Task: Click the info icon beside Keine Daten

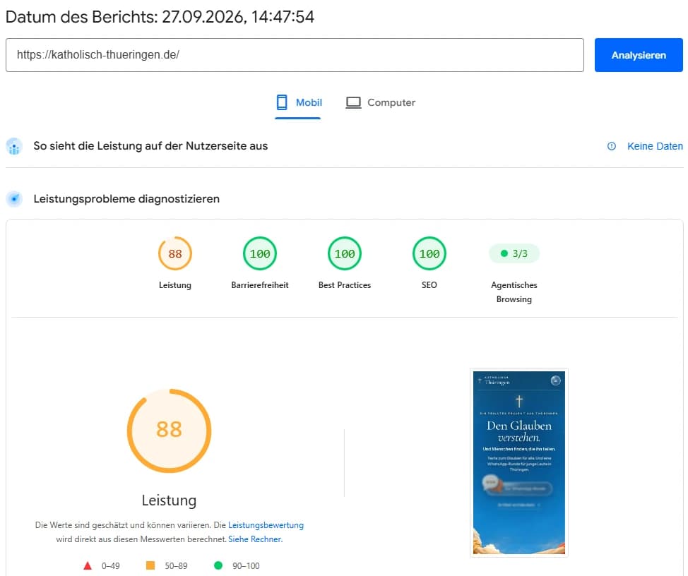Action: pos(611,146)
